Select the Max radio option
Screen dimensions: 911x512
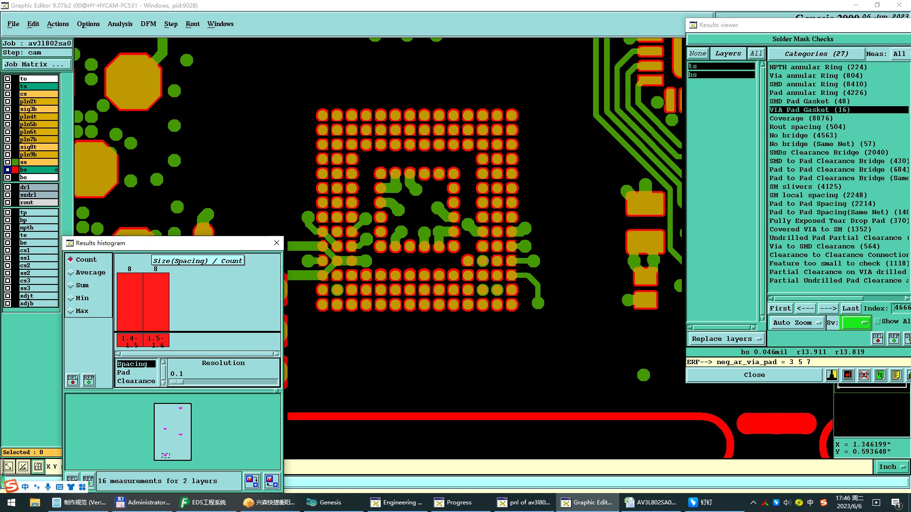click(71, 311)
